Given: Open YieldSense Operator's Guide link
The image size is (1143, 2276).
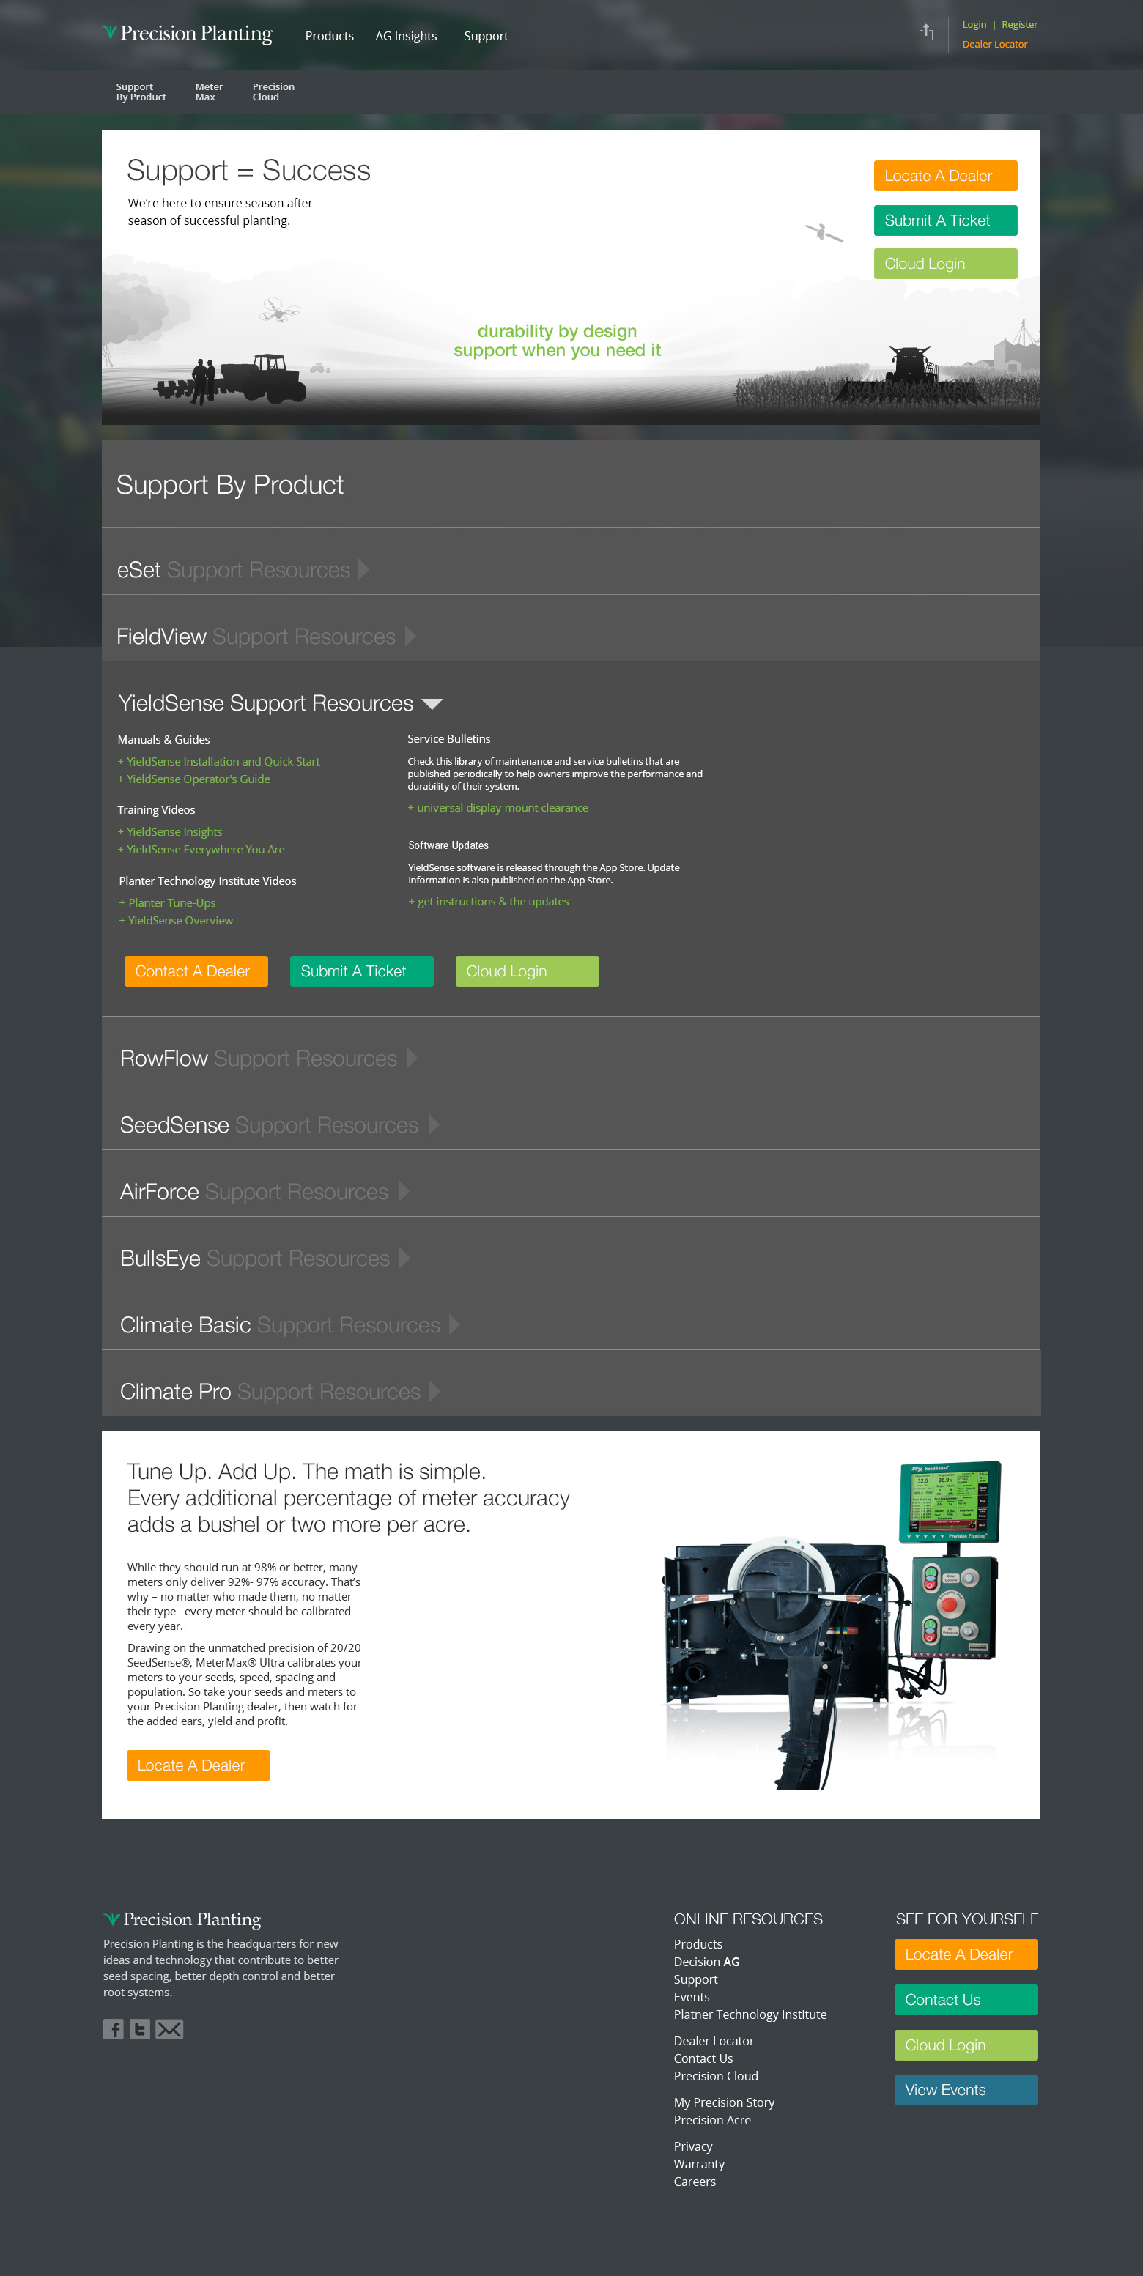Looking at the screenshot, I should (x=198, y=779).
